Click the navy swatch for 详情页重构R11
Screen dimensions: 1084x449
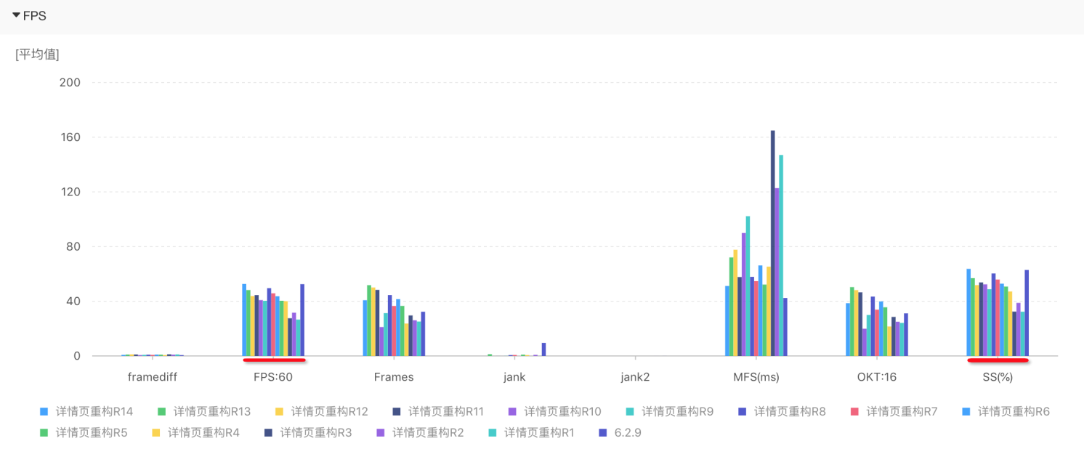(x=396, y=412)
